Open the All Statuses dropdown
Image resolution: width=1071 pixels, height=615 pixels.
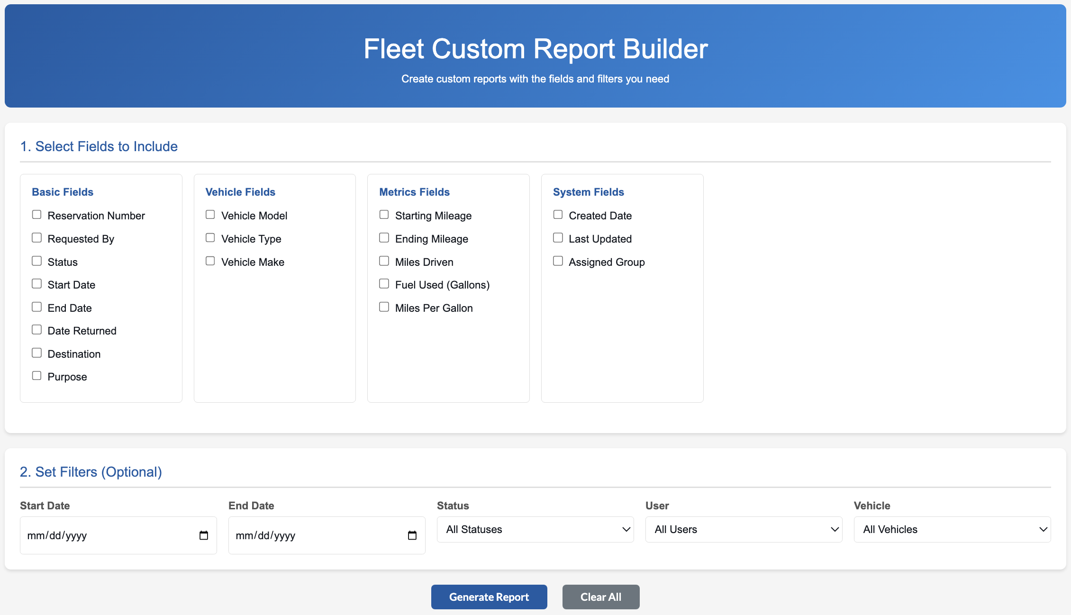535,529
